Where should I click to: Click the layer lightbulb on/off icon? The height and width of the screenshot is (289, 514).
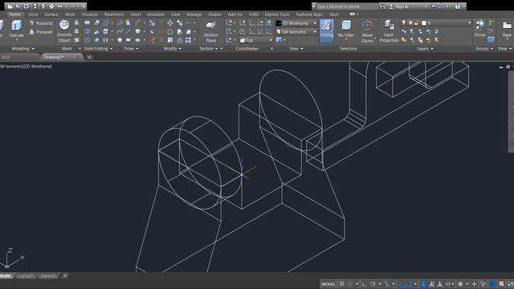point(404,23)
